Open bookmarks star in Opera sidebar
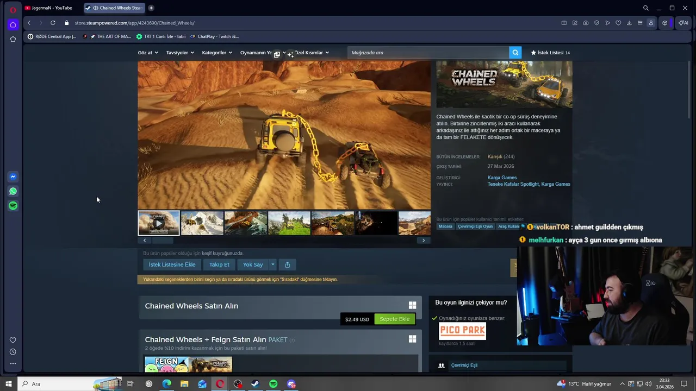 pyautogui.click(x=13, y=39)
